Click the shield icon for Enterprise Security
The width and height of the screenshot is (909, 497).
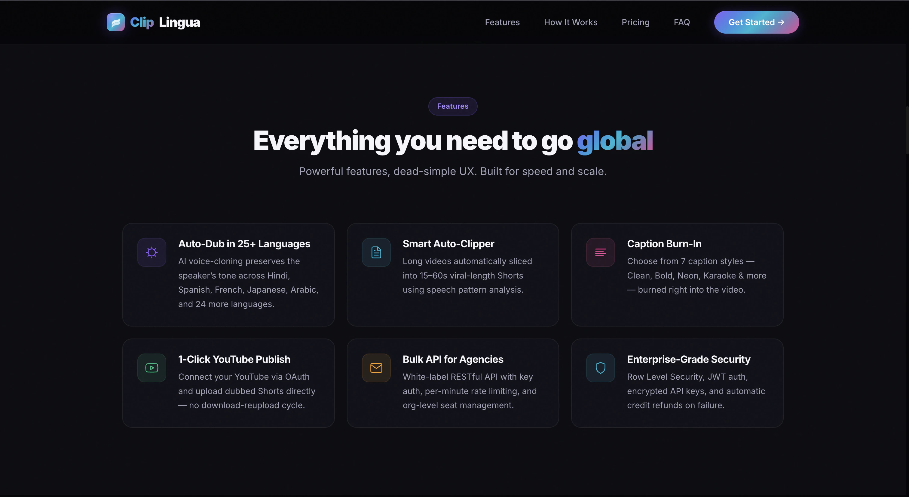[x=600, y=368]
